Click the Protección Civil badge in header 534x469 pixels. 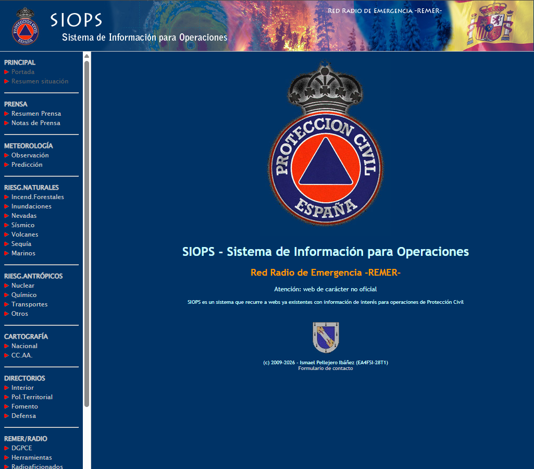[x=25, y=26]
